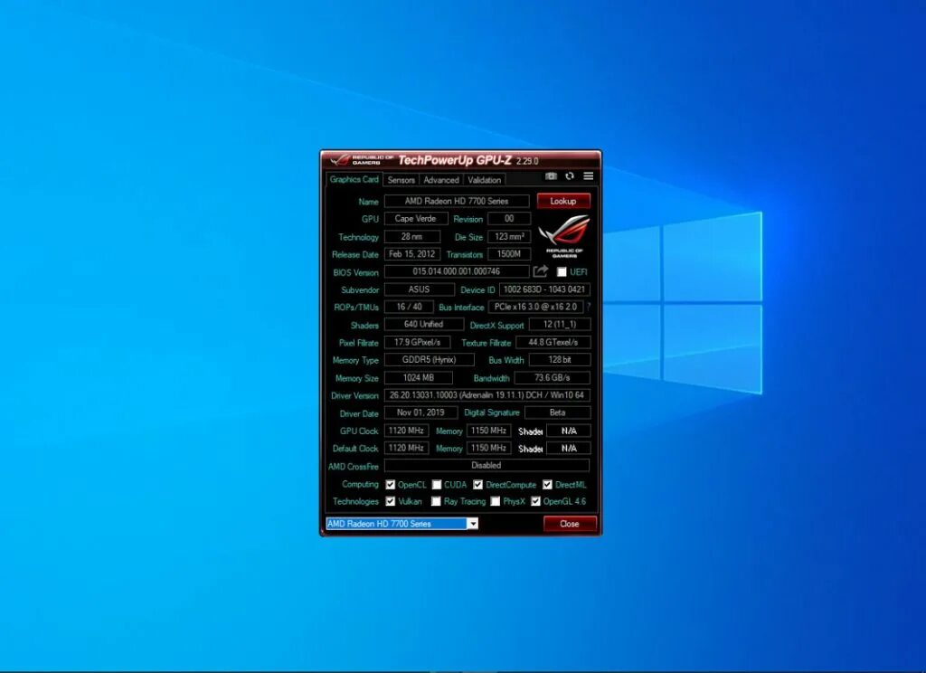Click the Cape Verde GPU value
926x673 pixels.
click(415, 219)
